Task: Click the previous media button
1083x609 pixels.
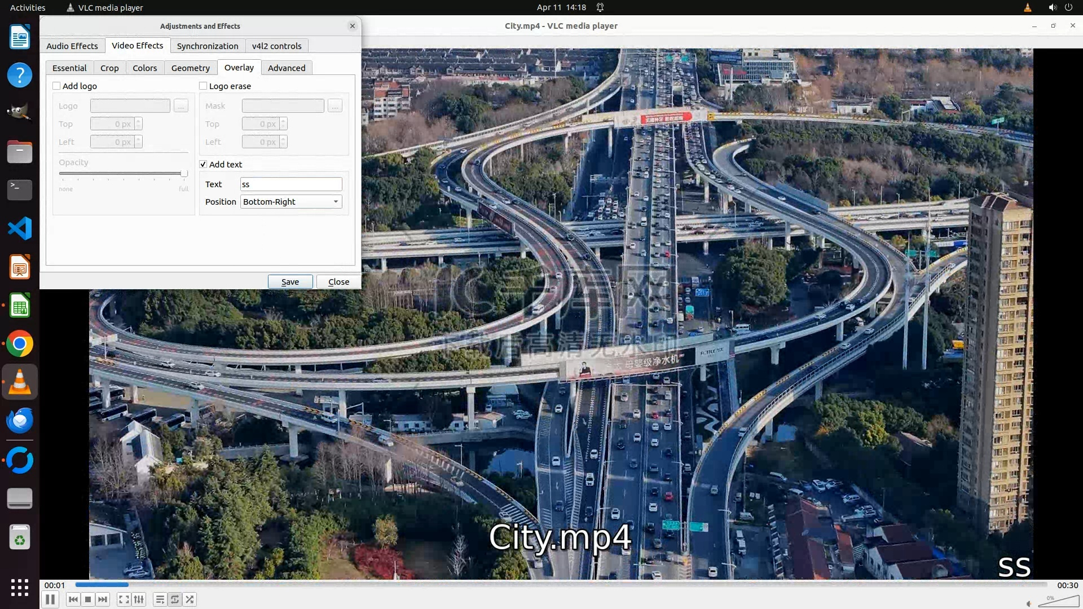Action: (x=73, y=599)
